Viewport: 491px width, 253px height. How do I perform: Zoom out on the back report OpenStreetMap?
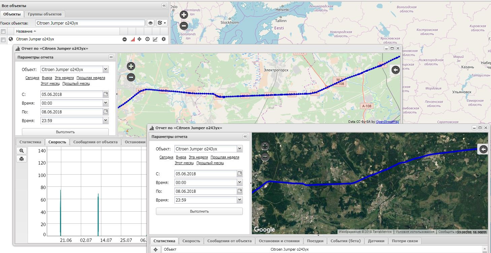tap(131, 77)
